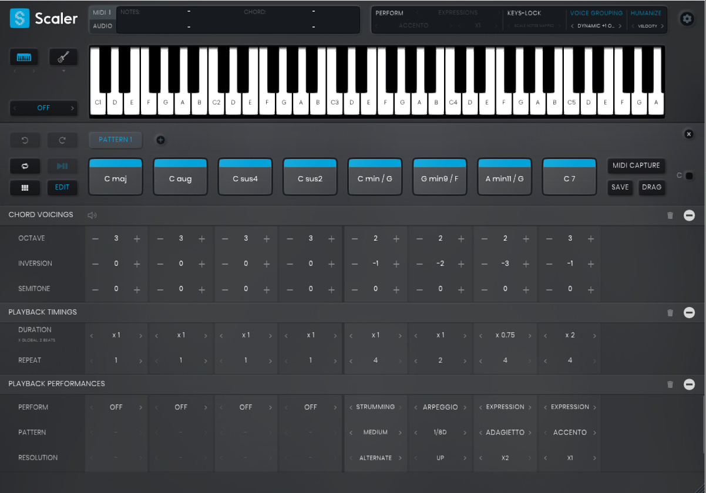The height and width of the screenshot is (493, 706).
Task: Collapse the Playback Timings section
Action: [690, 313]
